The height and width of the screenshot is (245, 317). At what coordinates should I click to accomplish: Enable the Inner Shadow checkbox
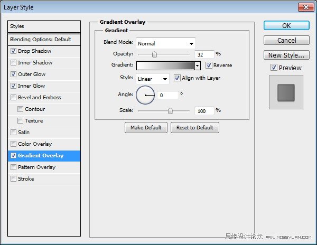[13, 63]
